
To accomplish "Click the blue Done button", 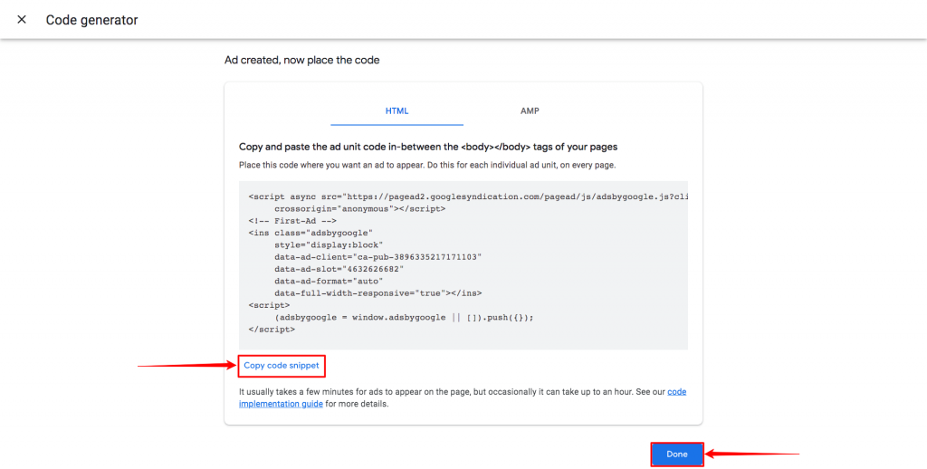I will [x=677, y=455].
